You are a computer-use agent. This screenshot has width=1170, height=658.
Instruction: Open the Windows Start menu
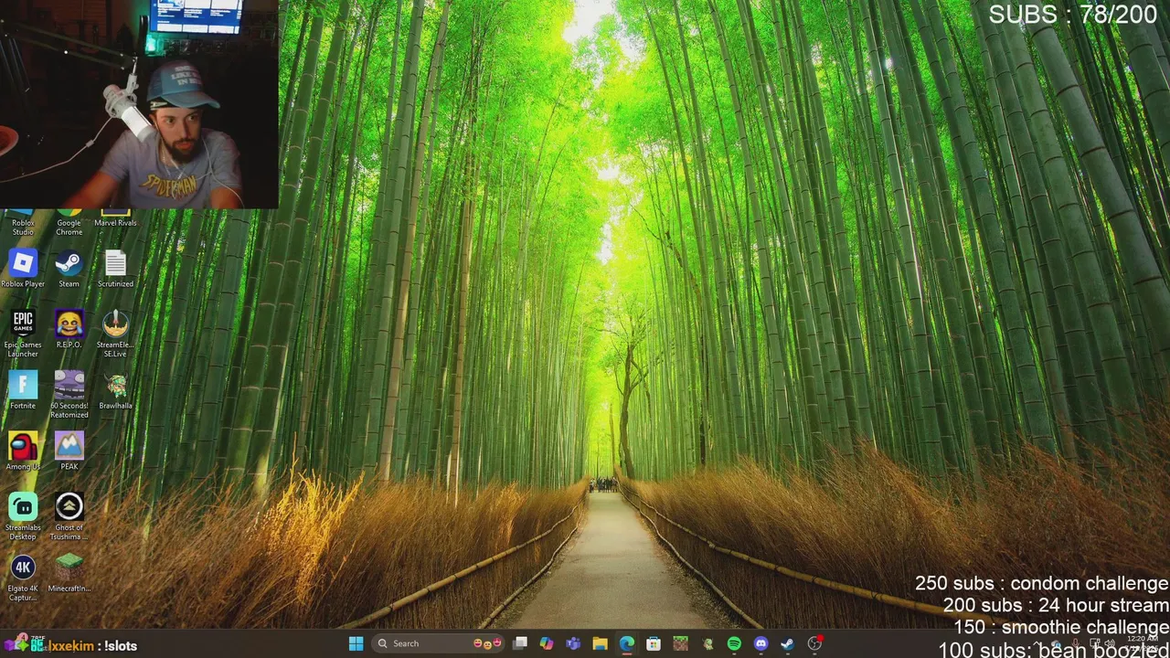(x=356, y=643)
